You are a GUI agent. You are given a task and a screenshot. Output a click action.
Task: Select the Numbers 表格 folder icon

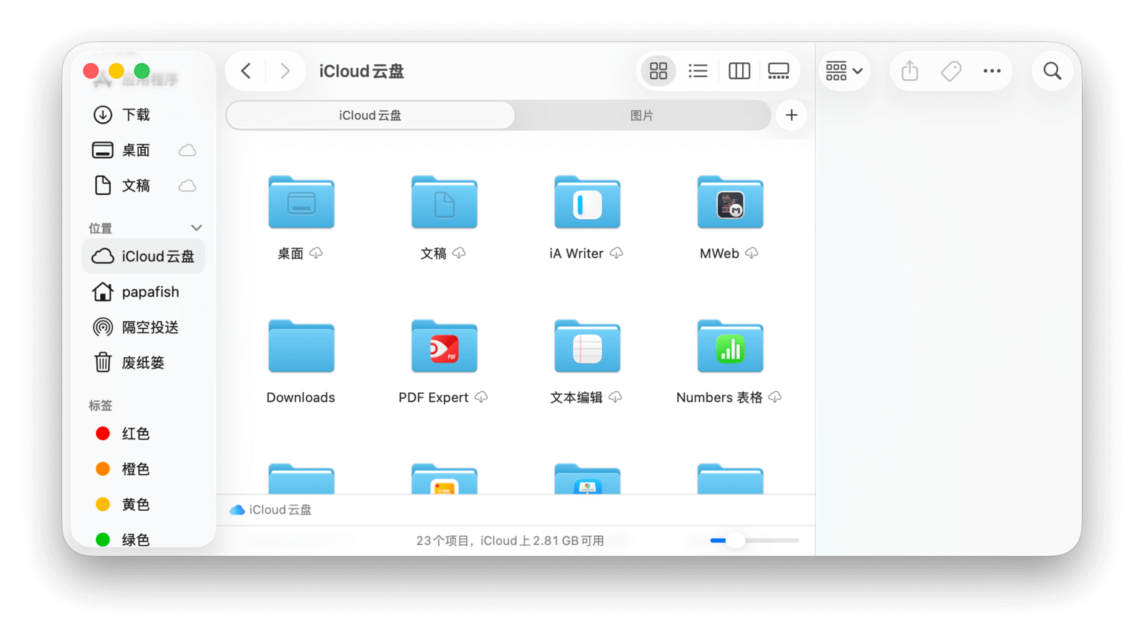tap(730, 347)
